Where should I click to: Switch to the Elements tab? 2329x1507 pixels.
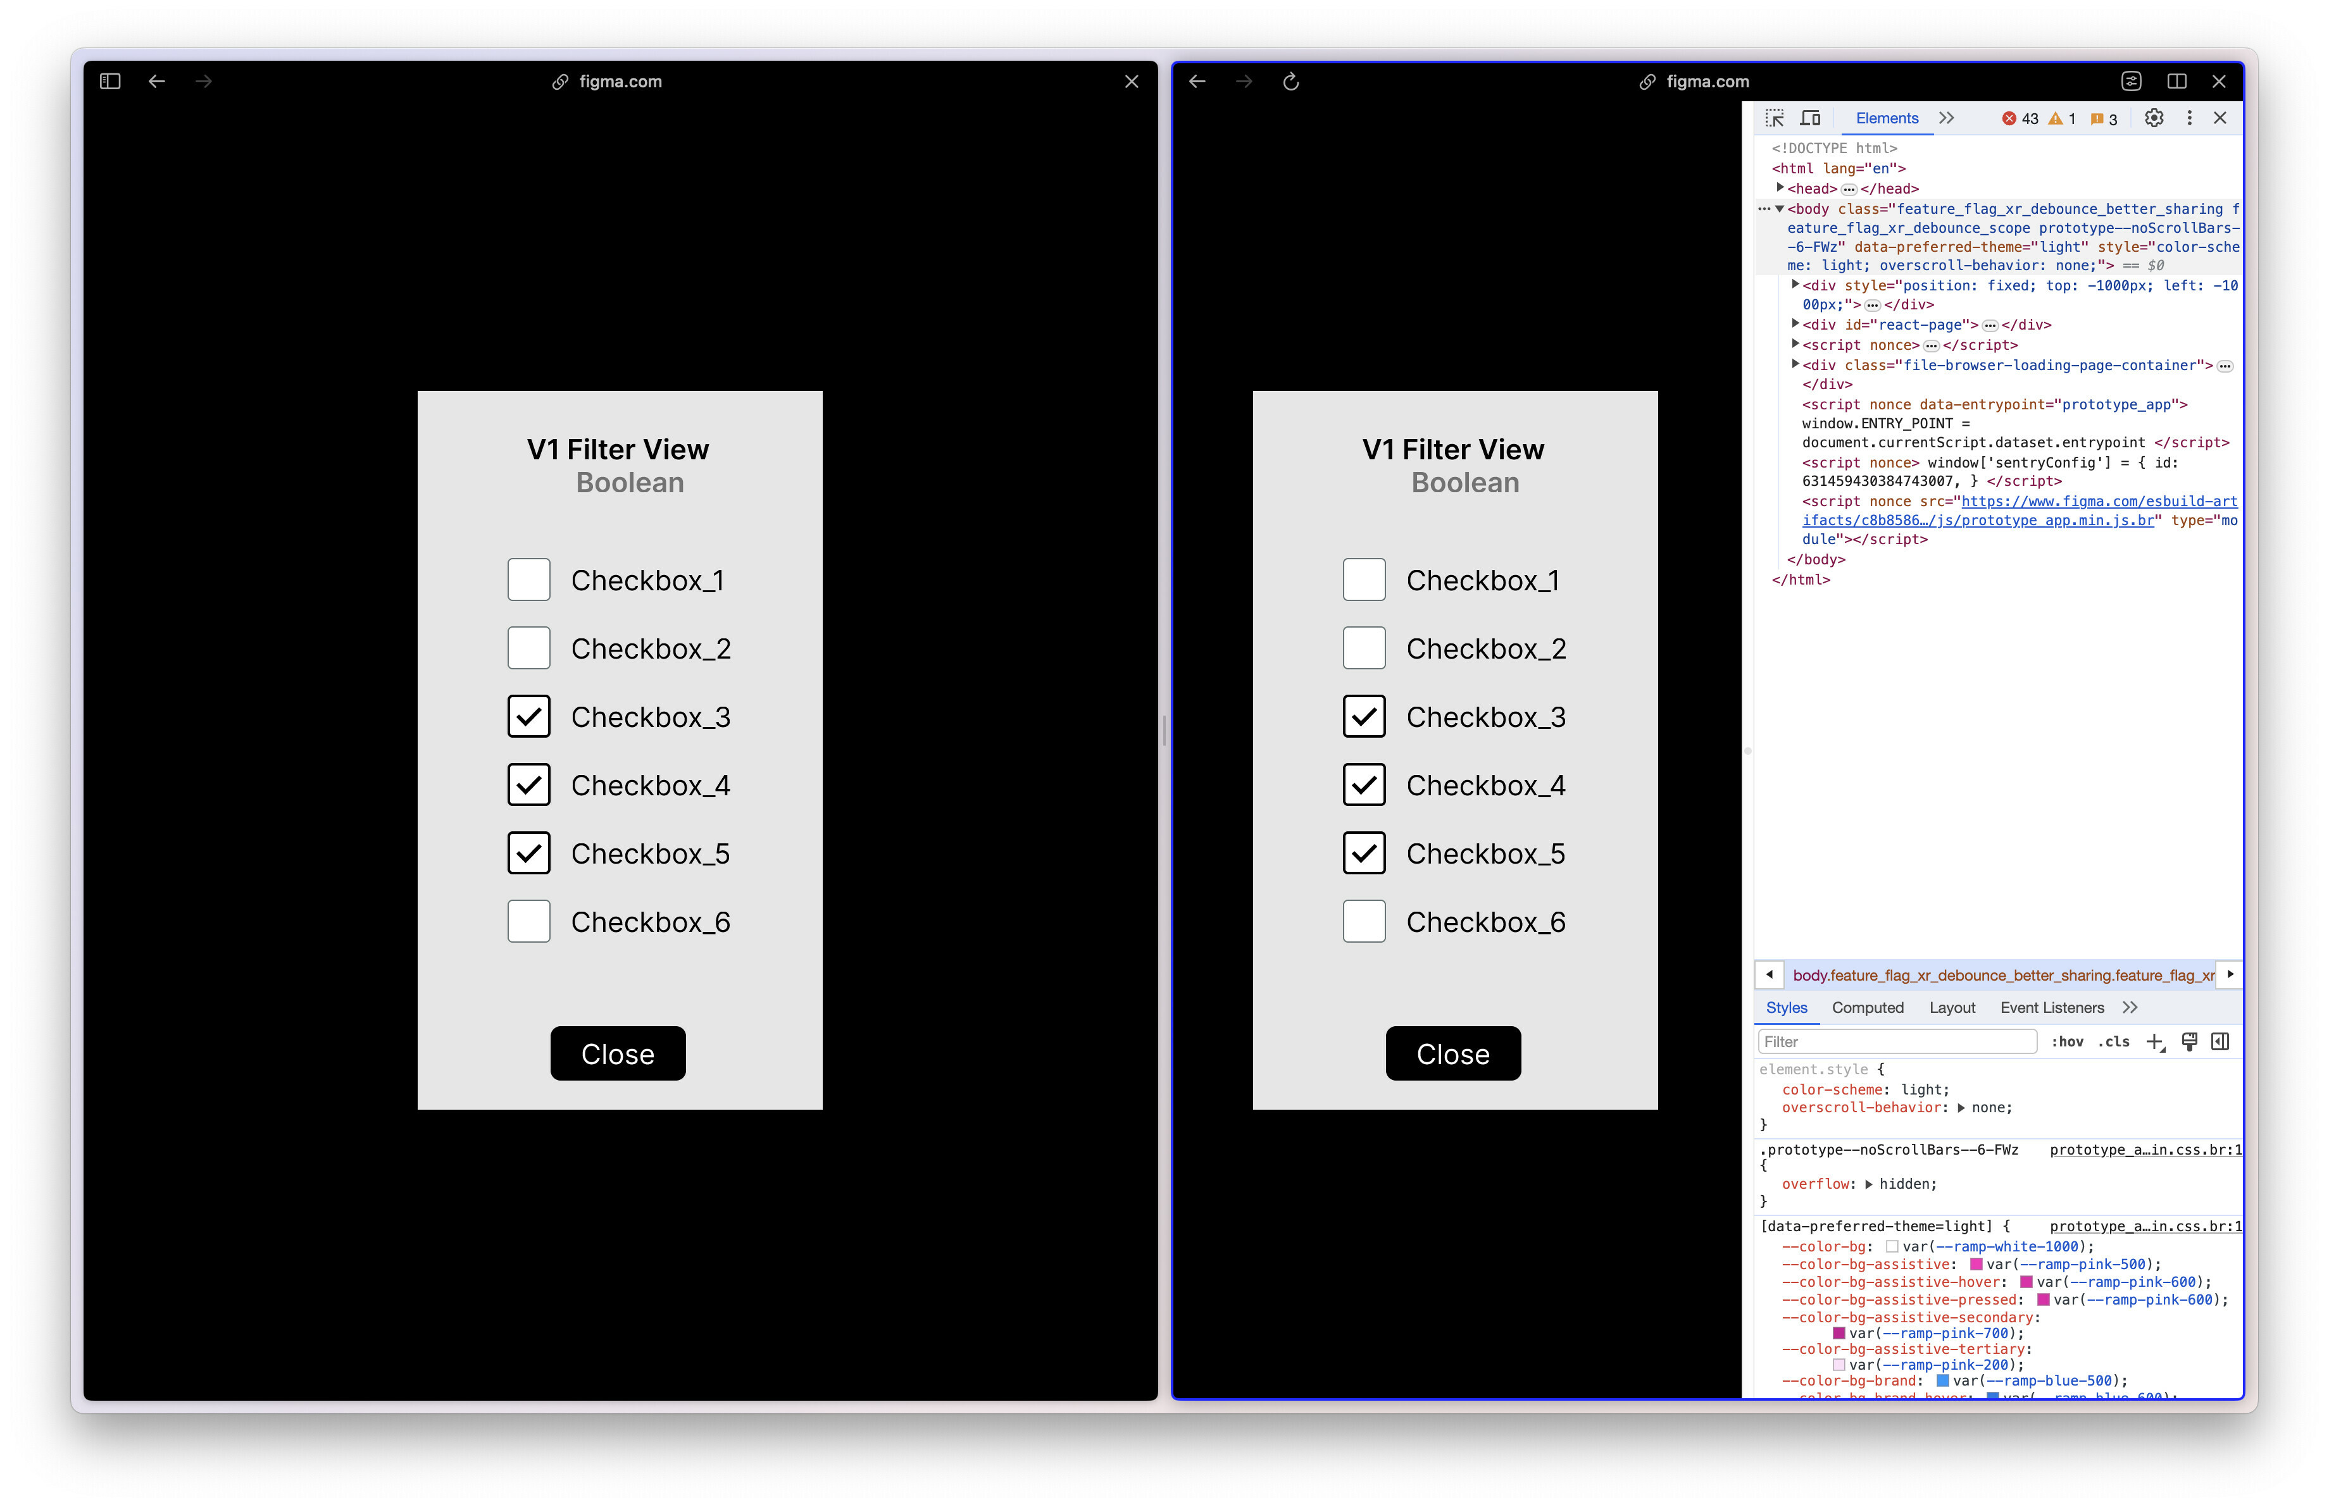tap(1887, 118)
